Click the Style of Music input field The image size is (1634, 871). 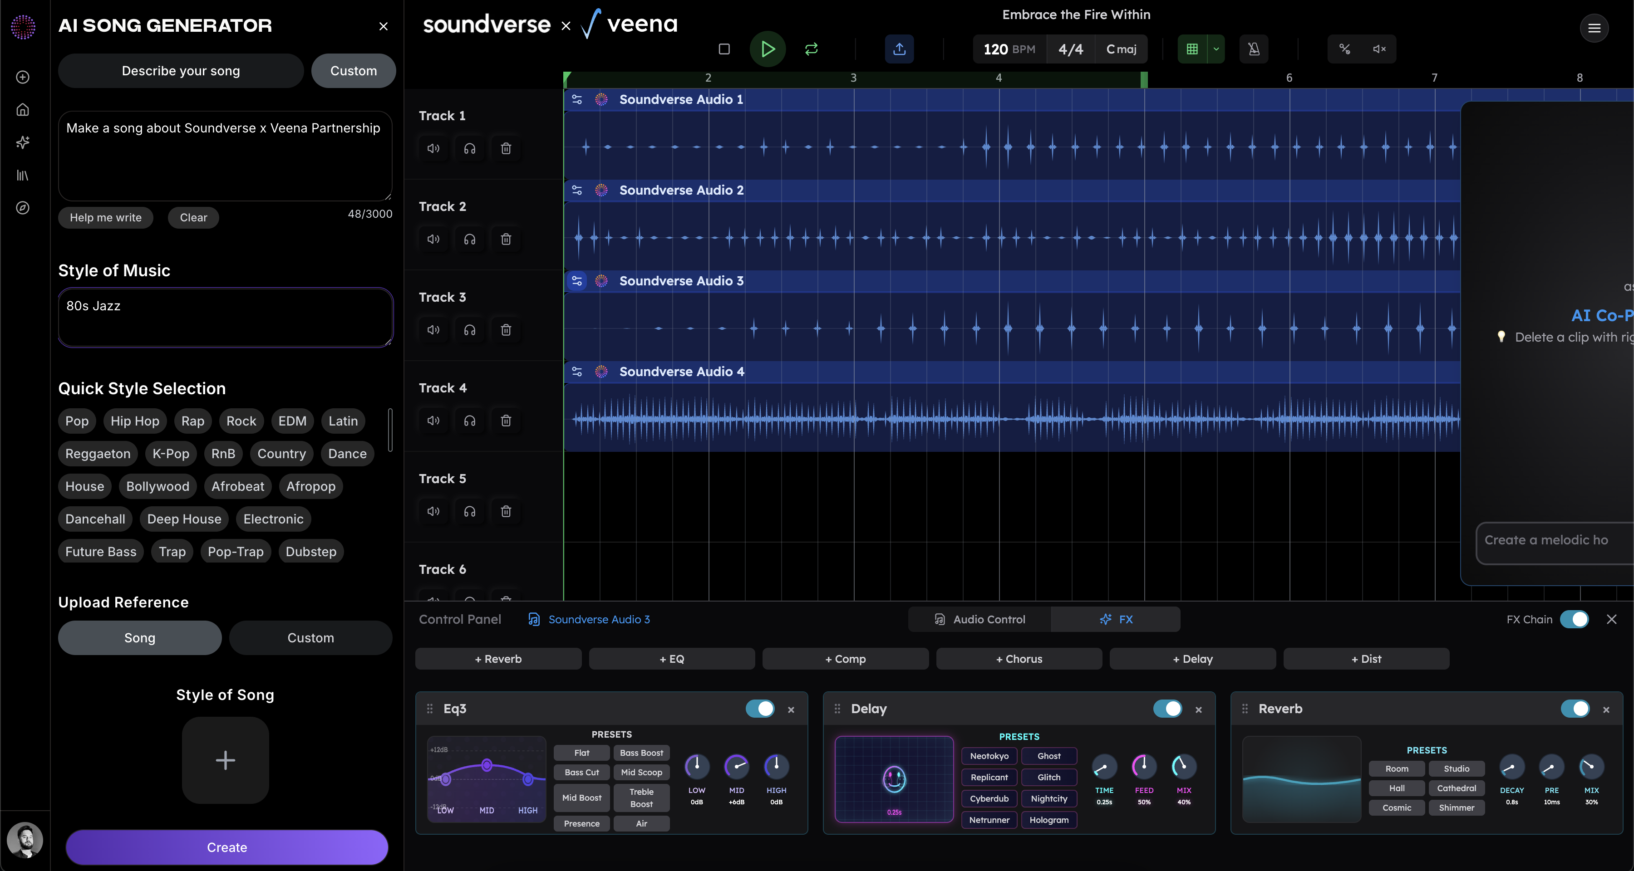point(225,318)
